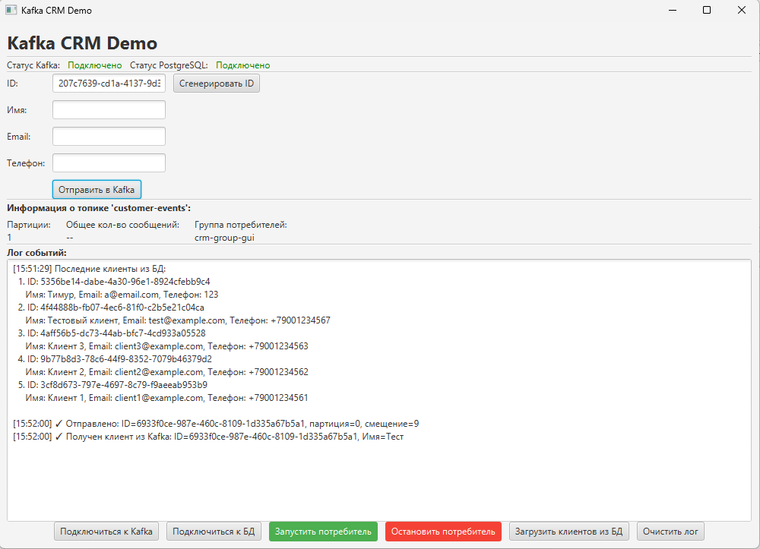The height and width of the screenshot is (549, 760).
Task: Click the green Kafka status Подключено text
Action: coord(95,65)
